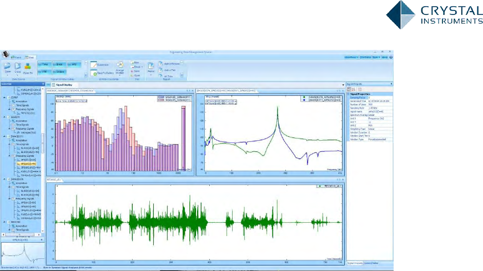Close the octave plot window pane
Image resolution: width=483 pixels, height=271 pixels.
point(193,91)
